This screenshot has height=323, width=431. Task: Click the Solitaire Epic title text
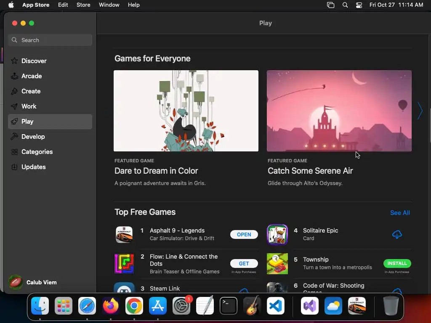pyautogui.click(x=320, y=230)
